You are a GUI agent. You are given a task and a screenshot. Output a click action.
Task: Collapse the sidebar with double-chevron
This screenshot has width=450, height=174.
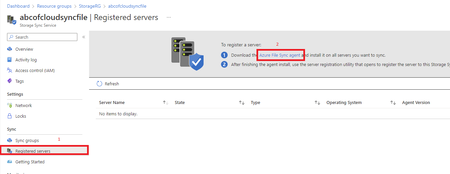[x=84, y=37]
